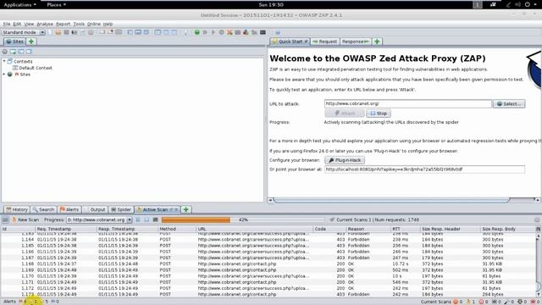Open scan Progress dropdown for cobranet.org

click(x=99, y=219)
